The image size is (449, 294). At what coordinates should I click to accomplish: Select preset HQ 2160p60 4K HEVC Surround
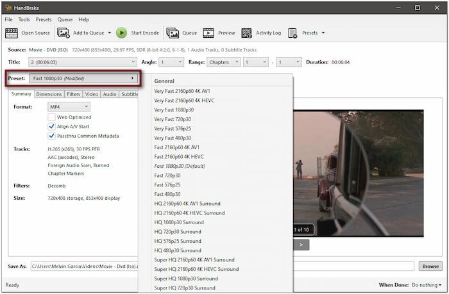(189, 213)
